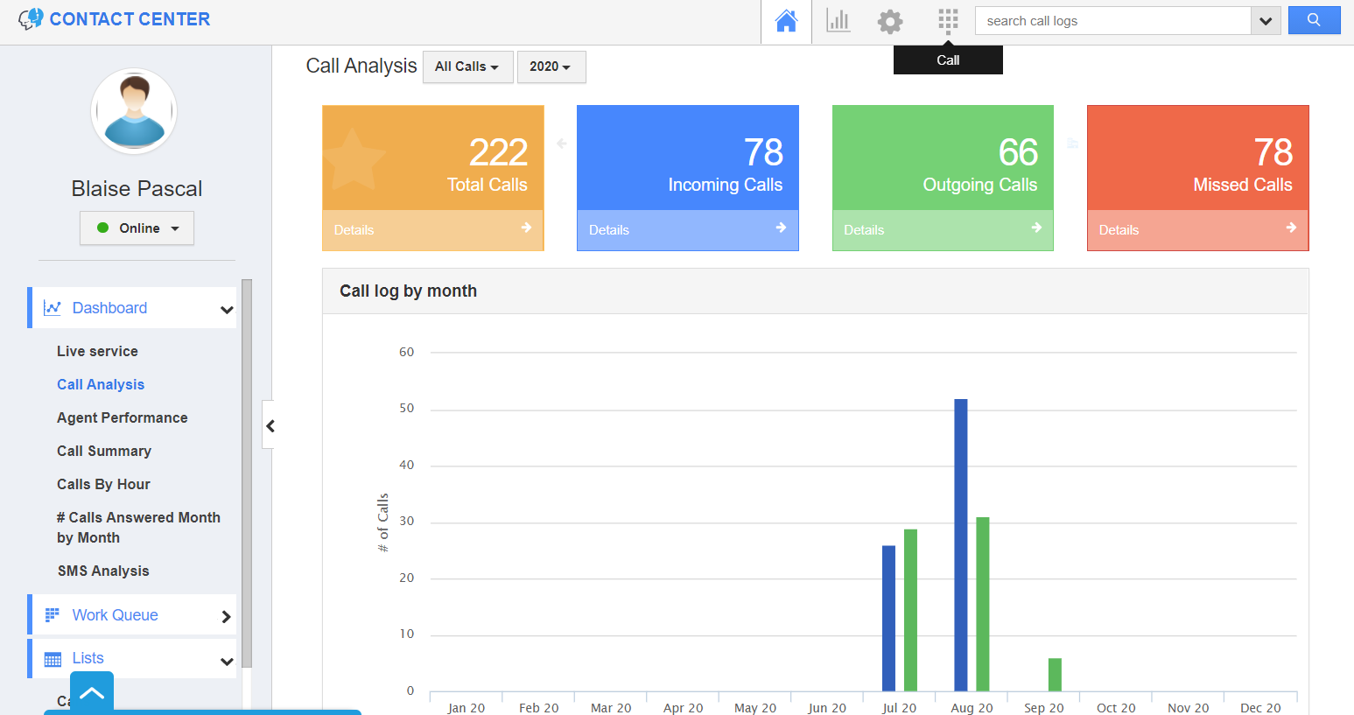Click the dial pad Call icon

point(948,21)
